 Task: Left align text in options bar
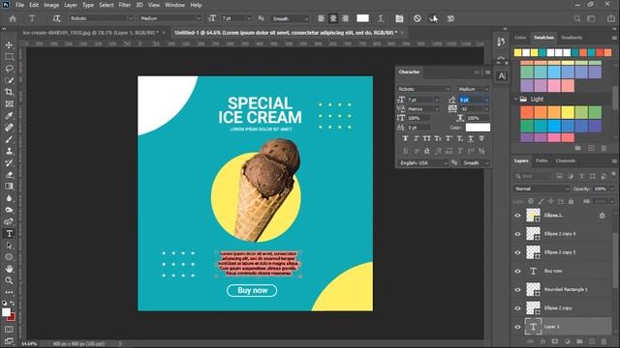(x=321, y=18)
